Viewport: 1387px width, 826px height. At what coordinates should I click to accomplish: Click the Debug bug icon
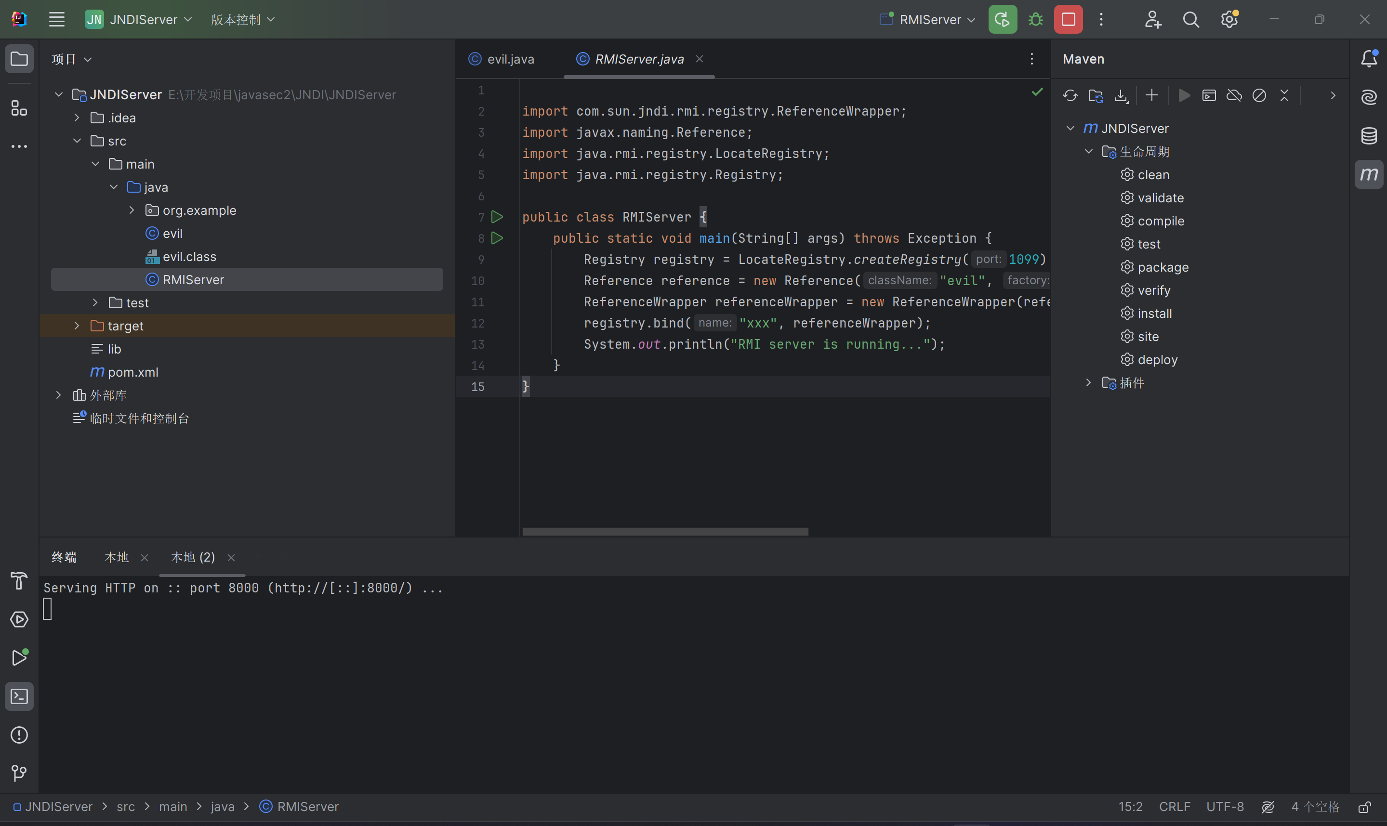tap(1035, 19)
